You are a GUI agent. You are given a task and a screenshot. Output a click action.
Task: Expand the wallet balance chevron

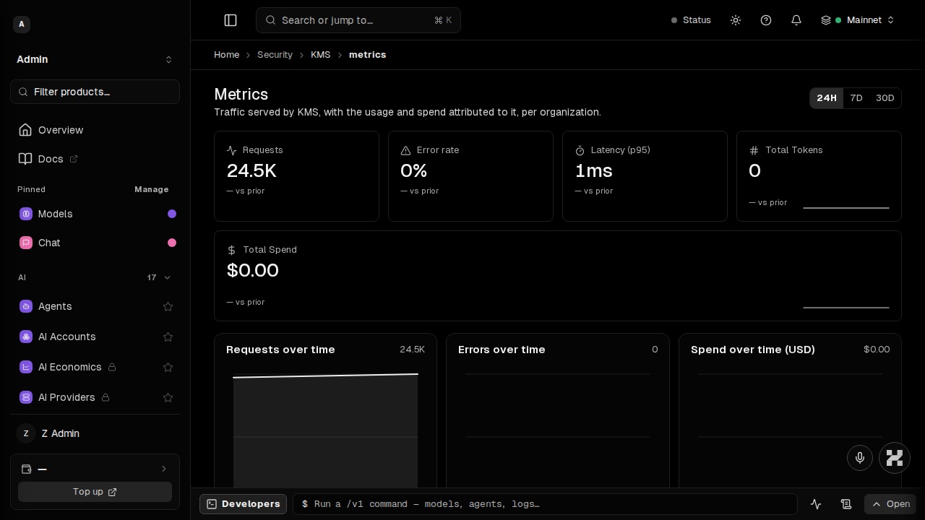(164, 469)
